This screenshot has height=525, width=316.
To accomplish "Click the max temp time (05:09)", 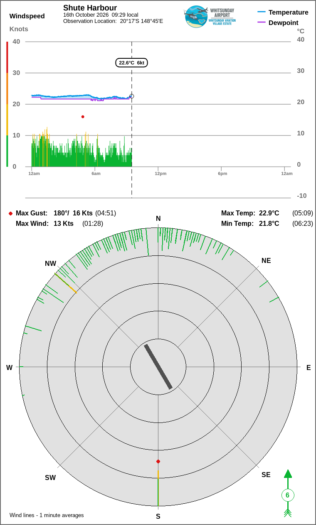I will click(x=303, y=213).
